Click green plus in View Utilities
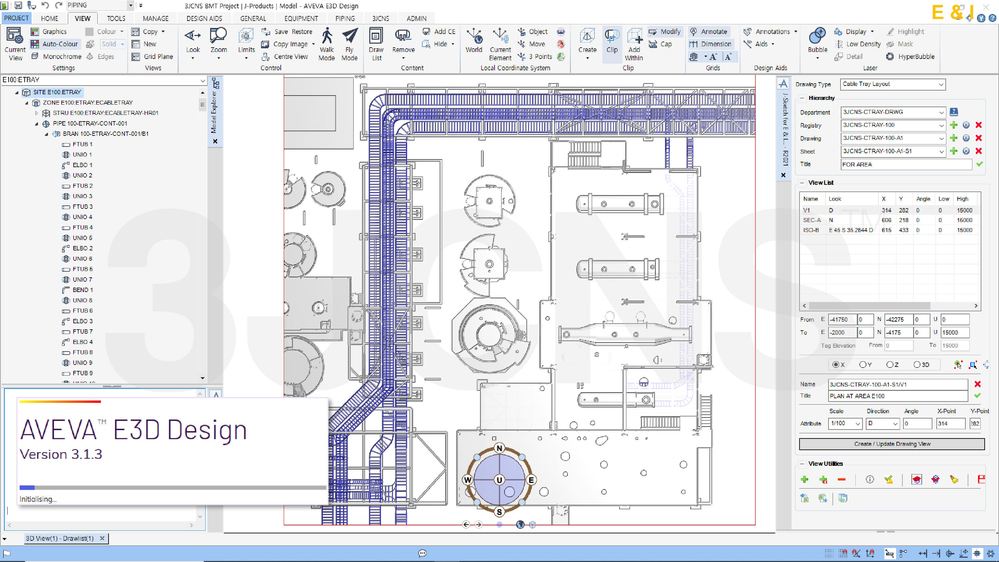This screenshot has width=999, height=562. 805,479
